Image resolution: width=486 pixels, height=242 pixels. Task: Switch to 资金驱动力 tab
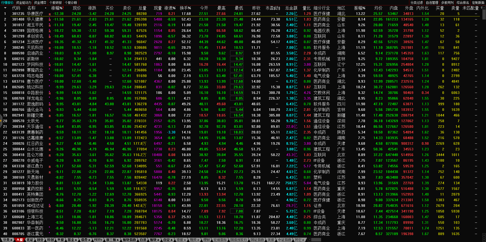pyautogui.click(x=24, y=3)
